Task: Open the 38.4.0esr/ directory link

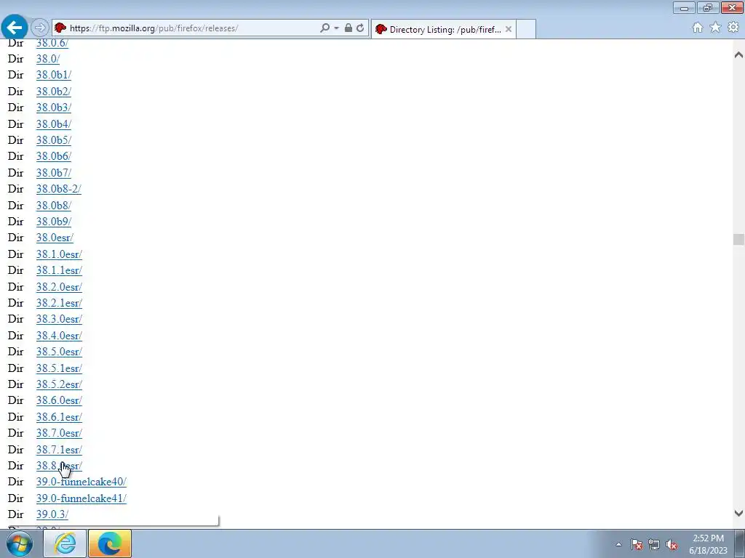Action: [x=59, y=336]
